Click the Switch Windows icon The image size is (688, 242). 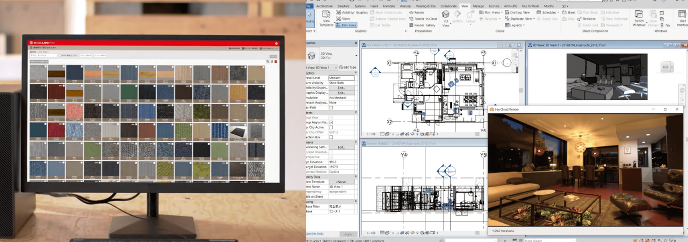click(x=639, y=14)
